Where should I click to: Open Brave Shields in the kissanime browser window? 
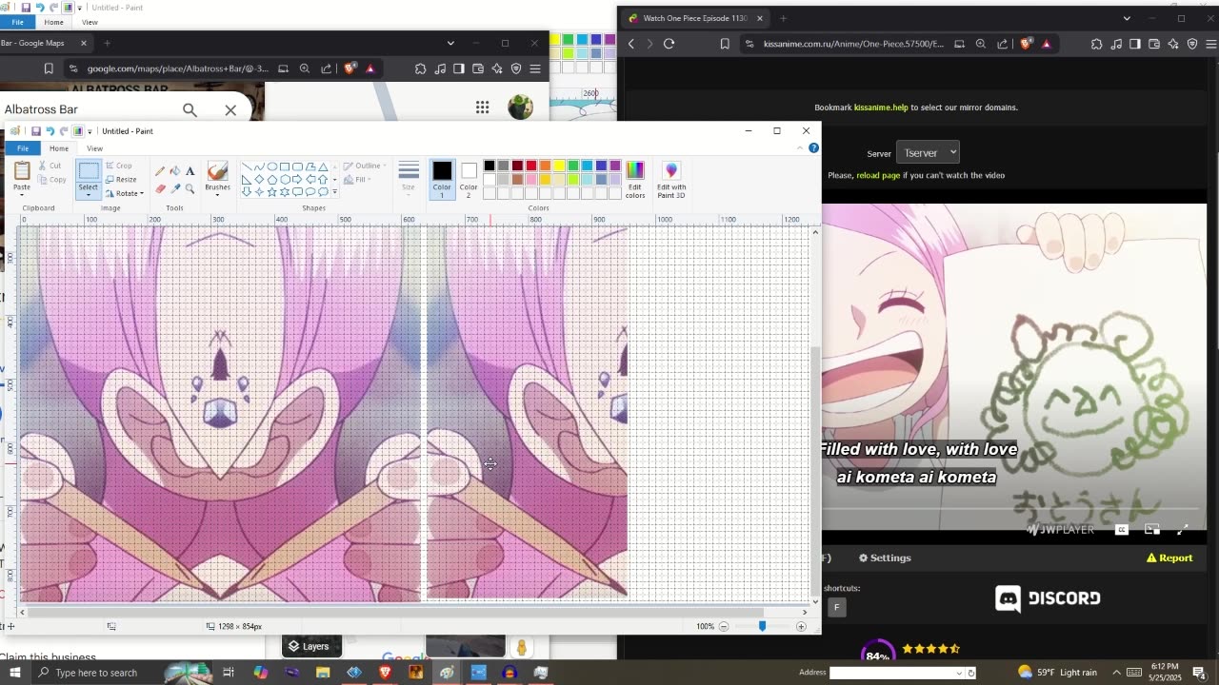(x=1026, y=44)
